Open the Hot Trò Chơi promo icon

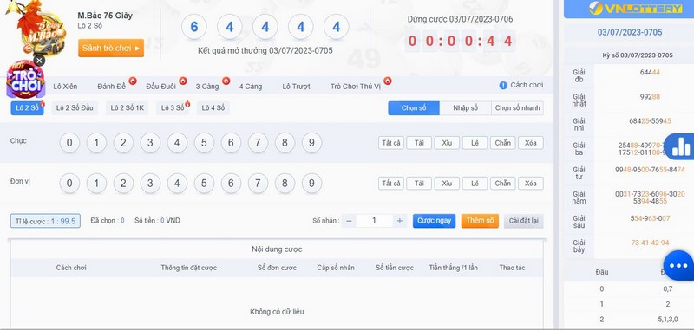[25, 81]
